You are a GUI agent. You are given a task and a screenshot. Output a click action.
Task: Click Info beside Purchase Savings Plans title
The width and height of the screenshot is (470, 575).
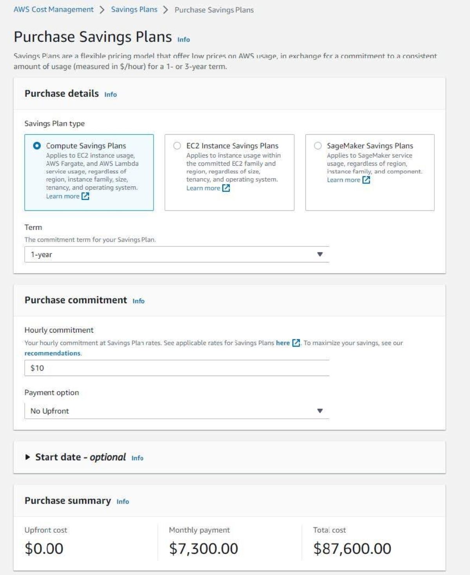[x=183, y=40]
